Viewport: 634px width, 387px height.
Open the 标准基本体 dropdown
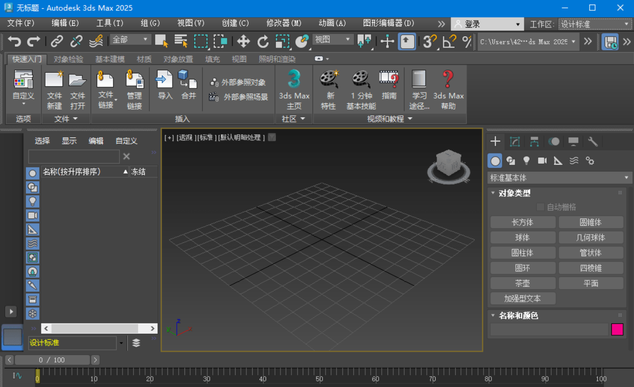pos(560,178)
